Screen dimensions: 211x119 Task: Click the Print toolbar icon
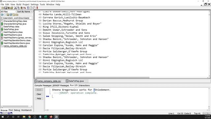12,8
